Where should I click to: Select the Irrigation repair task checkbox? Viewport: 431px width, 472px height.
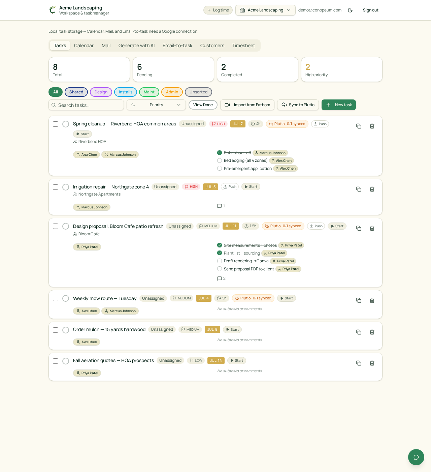click(56, 187)
